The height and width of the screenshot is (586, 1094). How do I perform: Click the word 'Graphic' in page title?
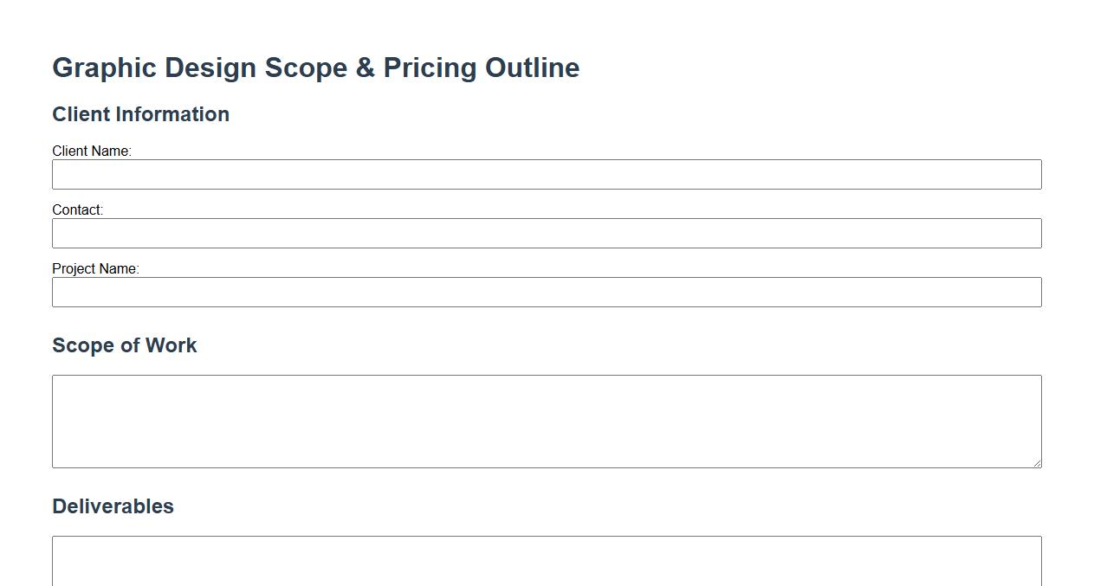pyautogui.click(x=104, y=68)
